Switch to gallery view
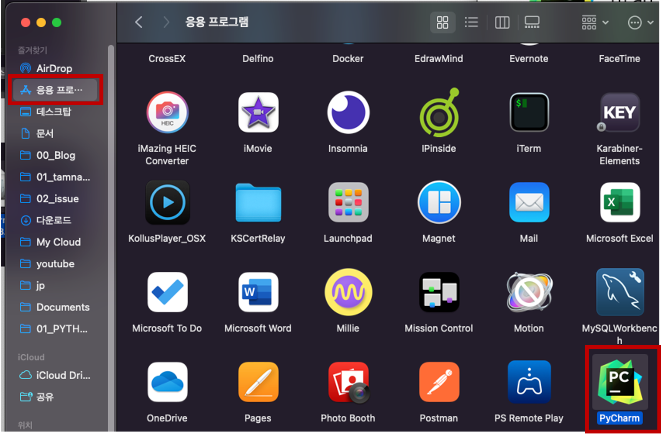 click(x=532, y=23)
